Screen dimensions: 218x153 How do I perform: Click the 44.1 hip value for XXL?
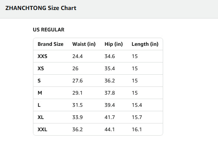pos(110,129)
